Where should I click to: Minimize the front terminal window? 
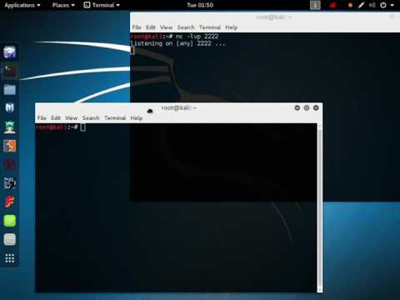[297, 107]
